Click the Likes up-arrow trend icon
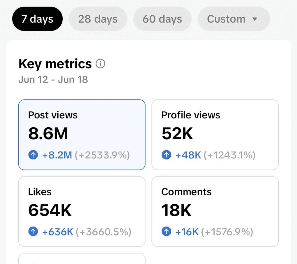 pyautogui.click(x=33, y=231)
